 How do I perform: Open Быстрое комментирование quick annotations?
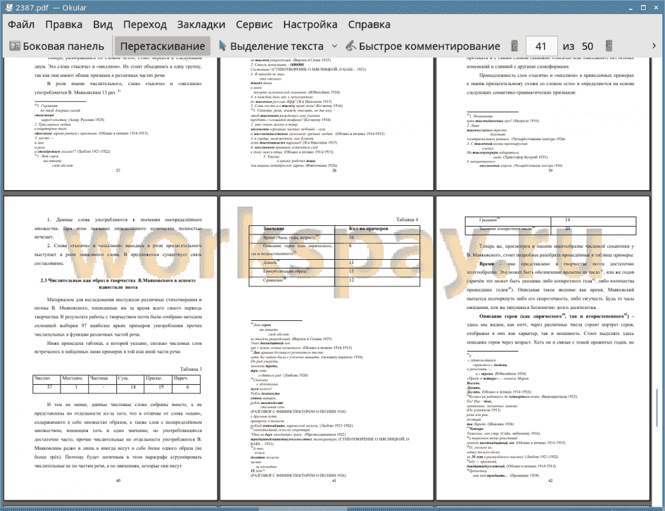click(423, 47)
